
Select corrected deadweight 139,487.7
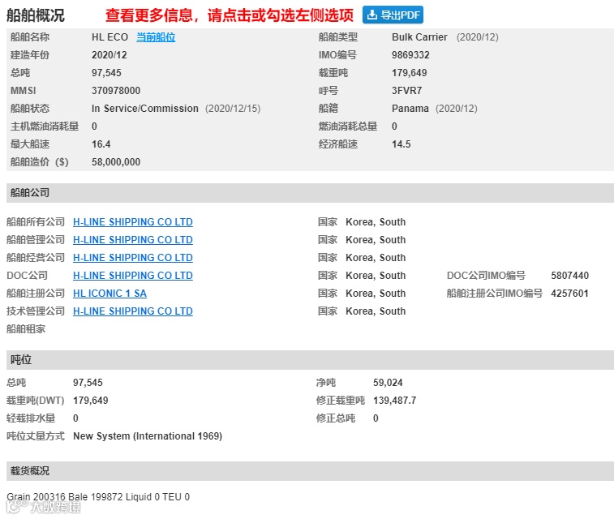point(395,401)
